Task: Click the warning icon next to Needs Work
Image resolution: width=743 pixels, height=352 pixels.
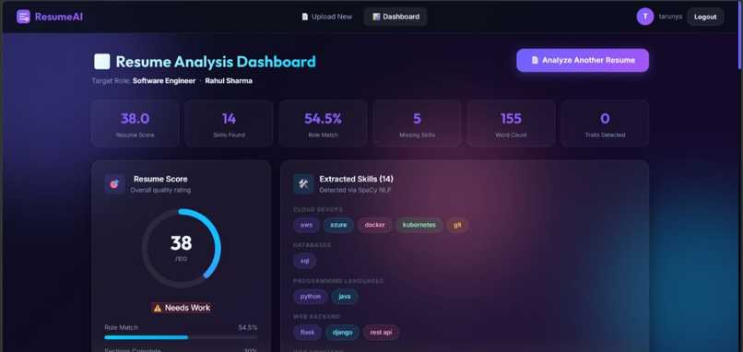Action: point(158,308)
